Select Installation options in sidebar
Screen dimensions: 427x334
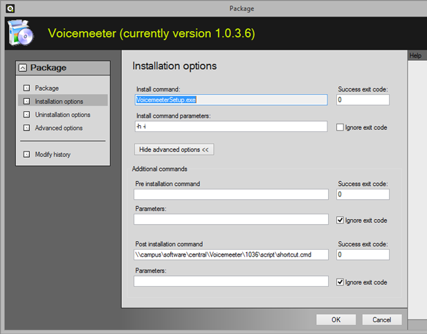tap(59, 102)
